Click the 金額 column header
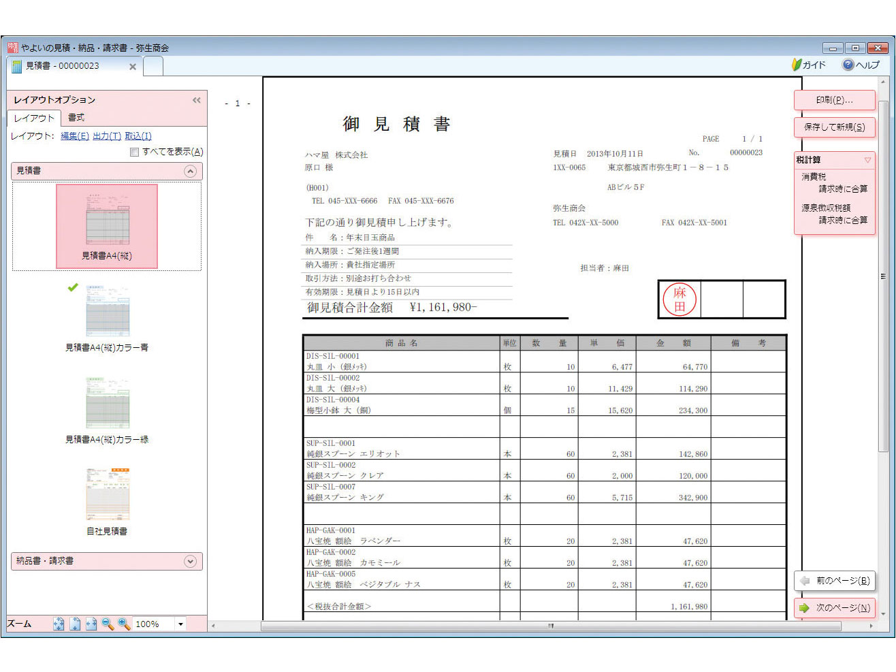 673,343
